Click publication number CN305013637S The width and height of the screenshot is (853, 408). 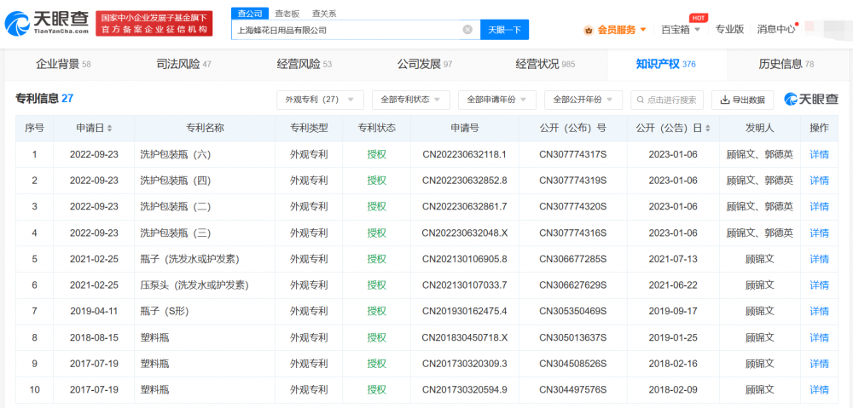coord(572,337)
